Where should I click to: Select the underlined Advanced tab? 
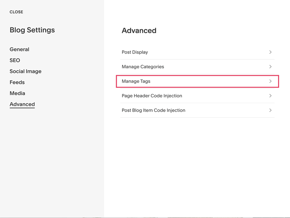[x=22, y=104]
